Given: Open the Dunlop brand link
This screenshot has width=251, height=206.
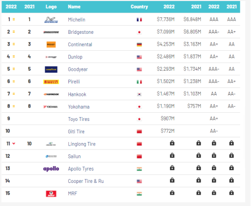Looking at the screenshot, I should click(75, 57).
